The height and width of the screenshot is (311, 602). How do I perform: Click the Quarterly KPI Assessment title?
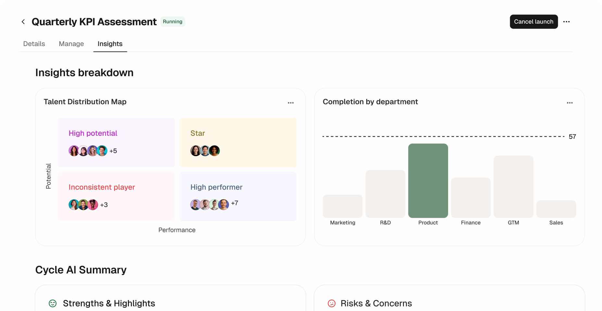pyautogui.click(x=94, y=22)
